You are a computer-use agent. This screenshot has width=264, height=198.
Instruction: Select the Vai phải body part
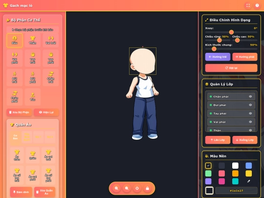pos(15,58)
